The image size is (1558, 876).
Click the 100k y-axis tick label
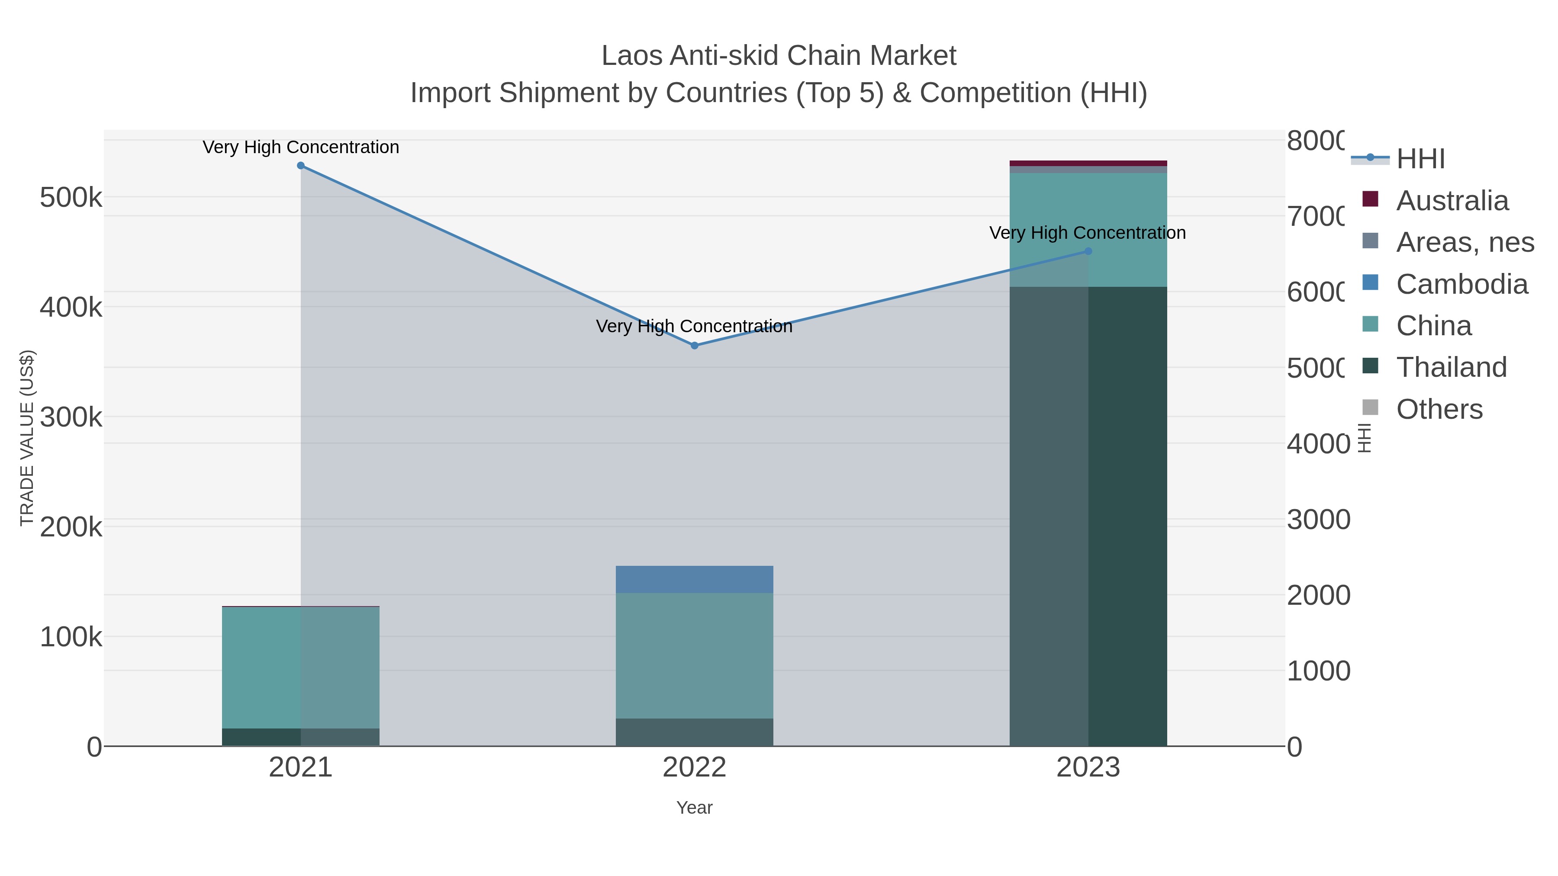[71, 637]
